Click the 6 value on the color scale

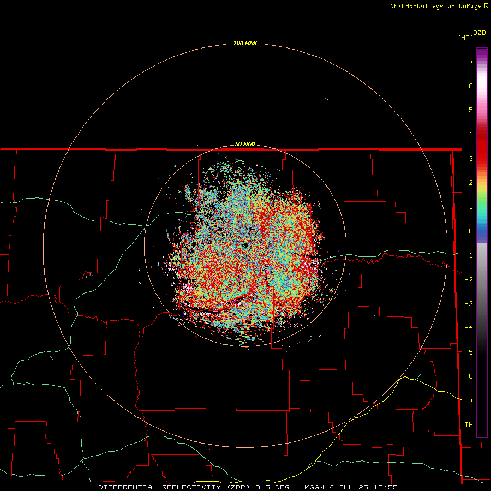click(471, 86)
